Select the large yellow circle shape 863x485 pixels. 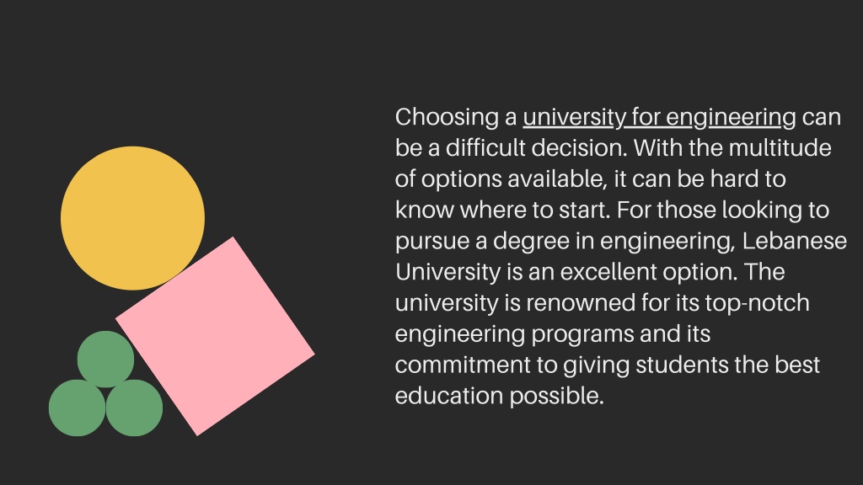[132, 218]
